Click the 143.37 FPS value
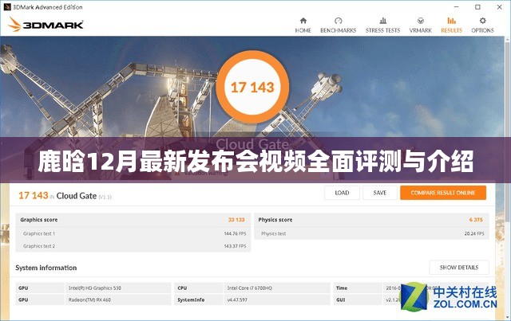 [x=235, y=246]
